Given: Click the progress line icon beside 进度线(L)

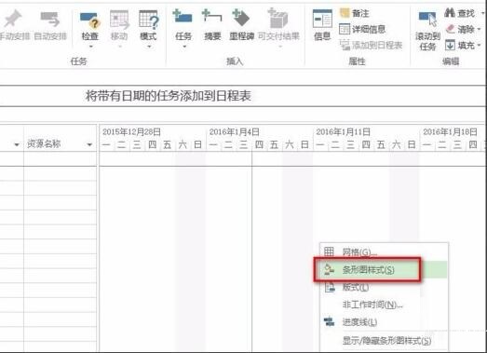Looking at the screenshot, I should 329,322.
